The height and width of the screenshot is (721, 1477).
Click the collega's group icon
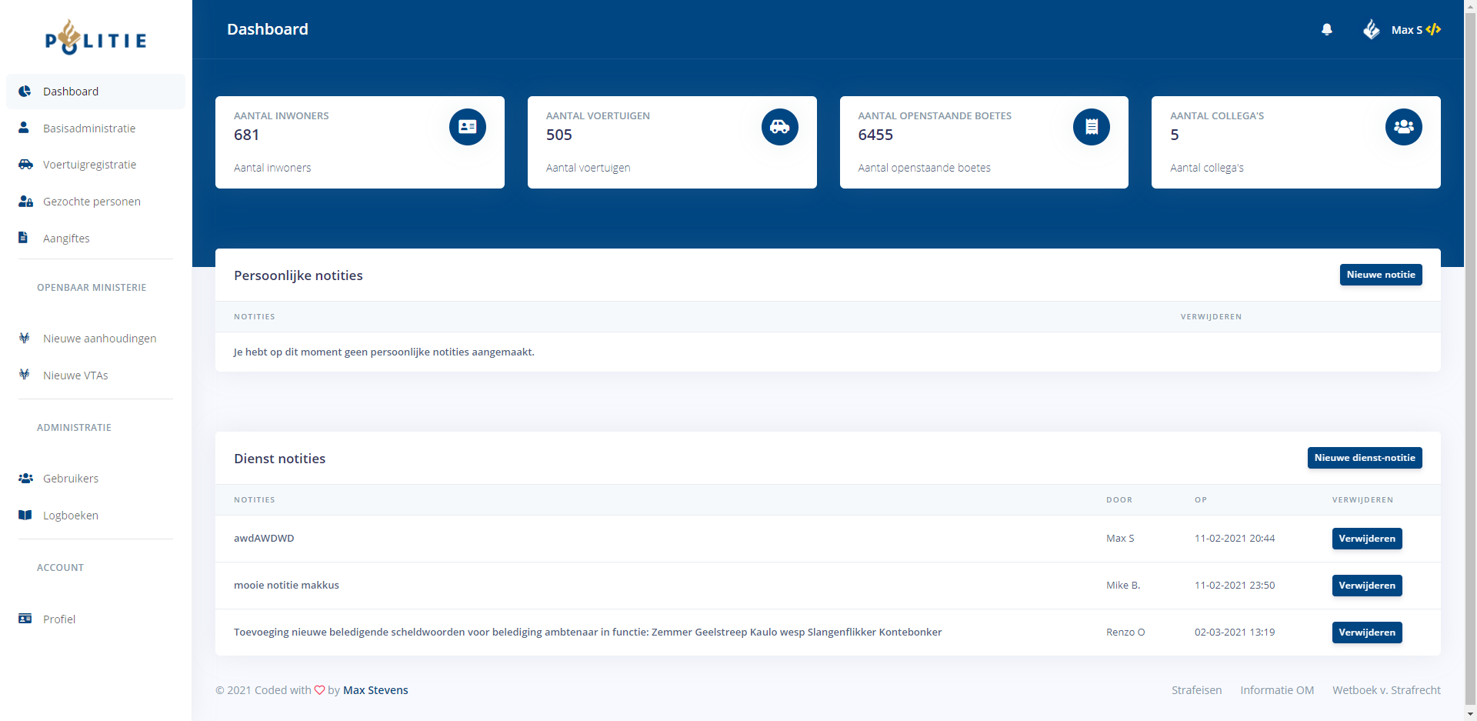(x=1403, y=127)
